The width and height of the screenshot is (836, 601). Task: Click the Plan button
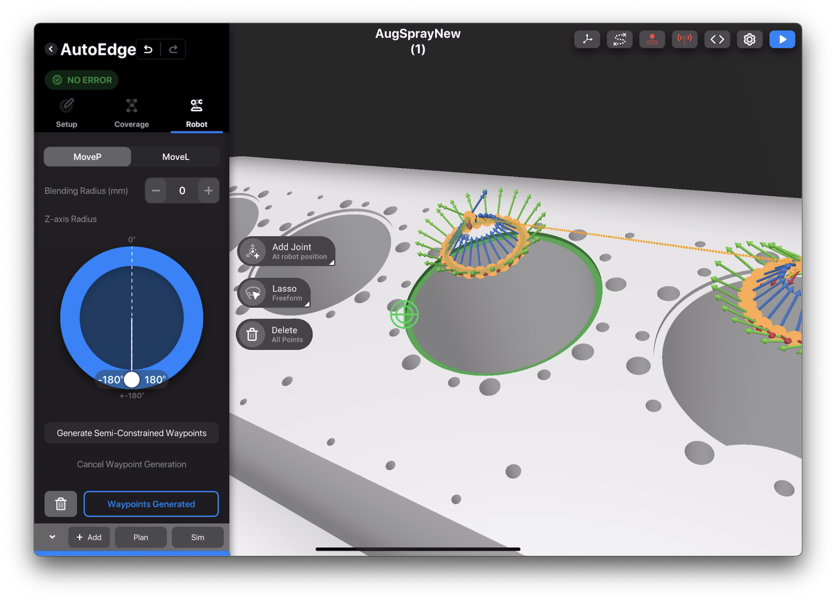click(141, 537)
